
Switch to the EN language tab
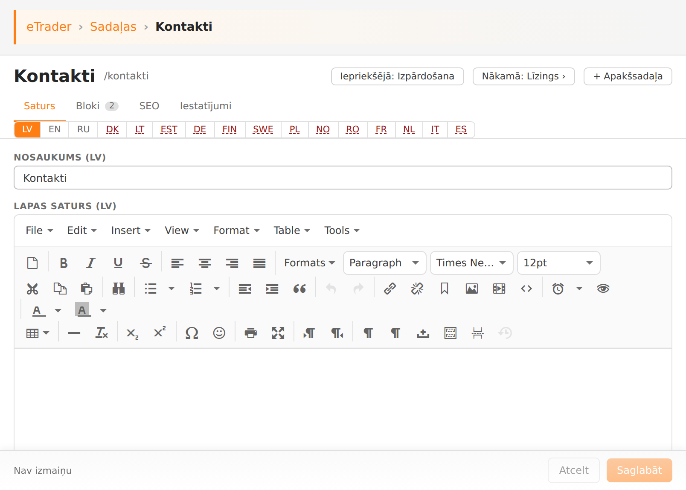pyautogui.click(x=55, y=129)
